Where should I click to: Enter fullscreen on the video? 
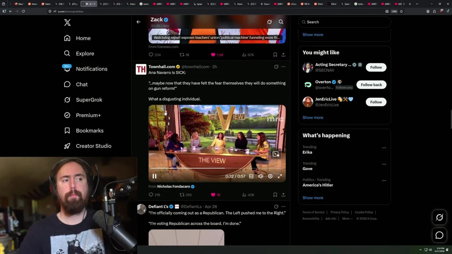pyautogui.click(x=280, y=176)
